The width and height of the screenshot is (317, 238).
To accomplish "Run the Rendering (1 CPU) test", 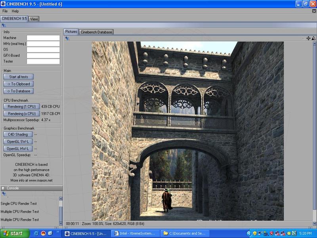I will click(x=21, y=106).
